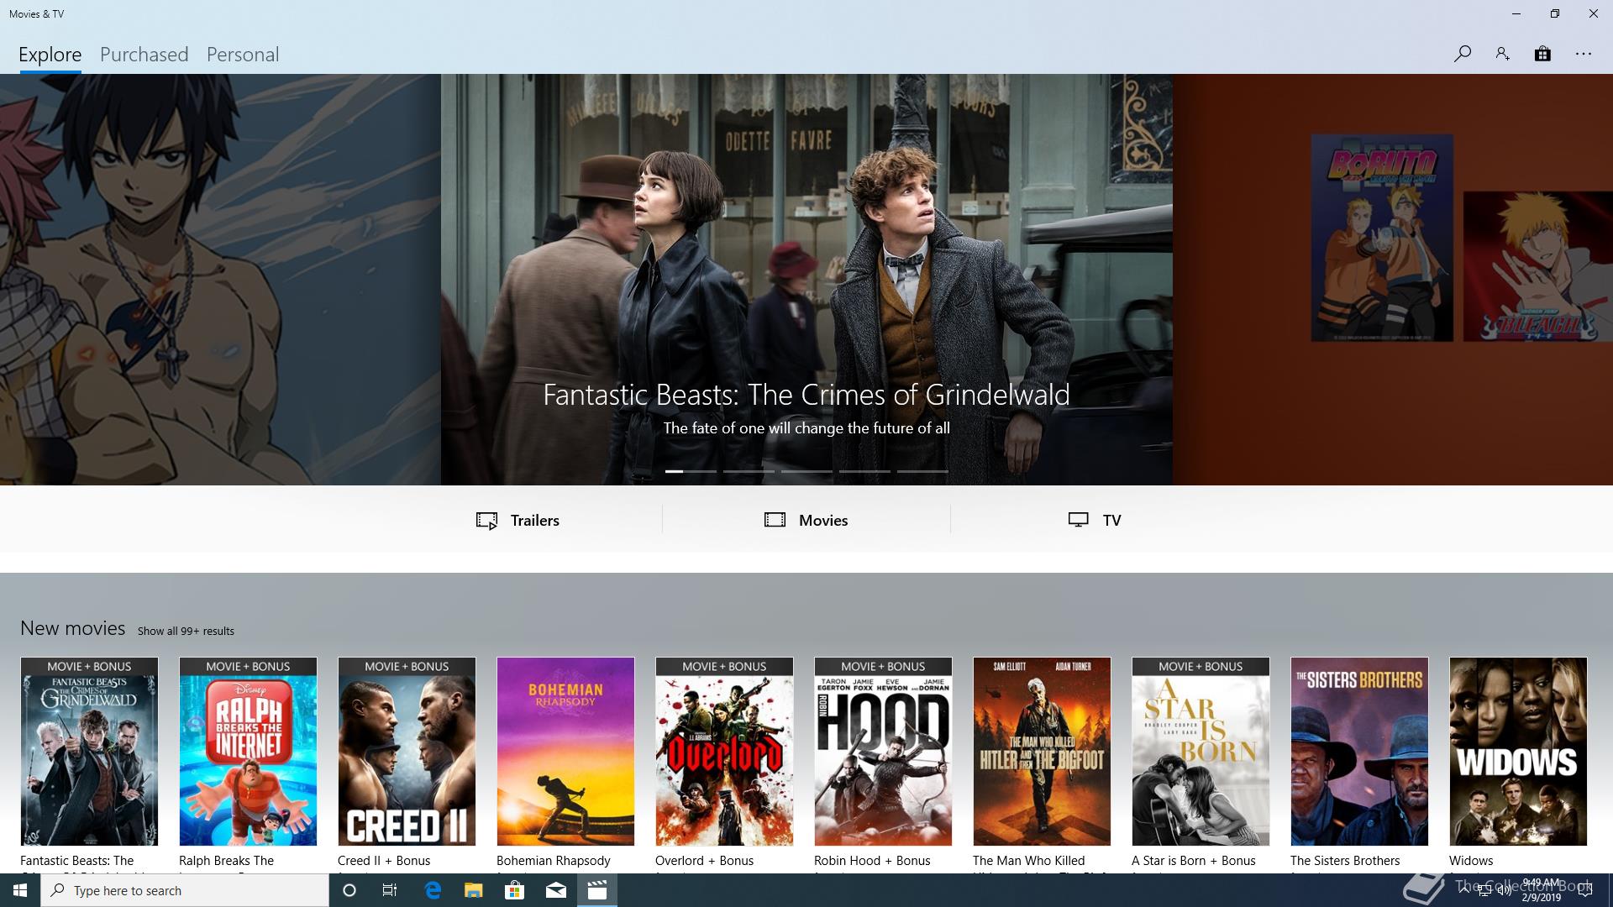Open the Fantastic Beasts hero banner
The height and width of the screenshot is (907, 1613).
pyautogui.click(x=806, y=280)
